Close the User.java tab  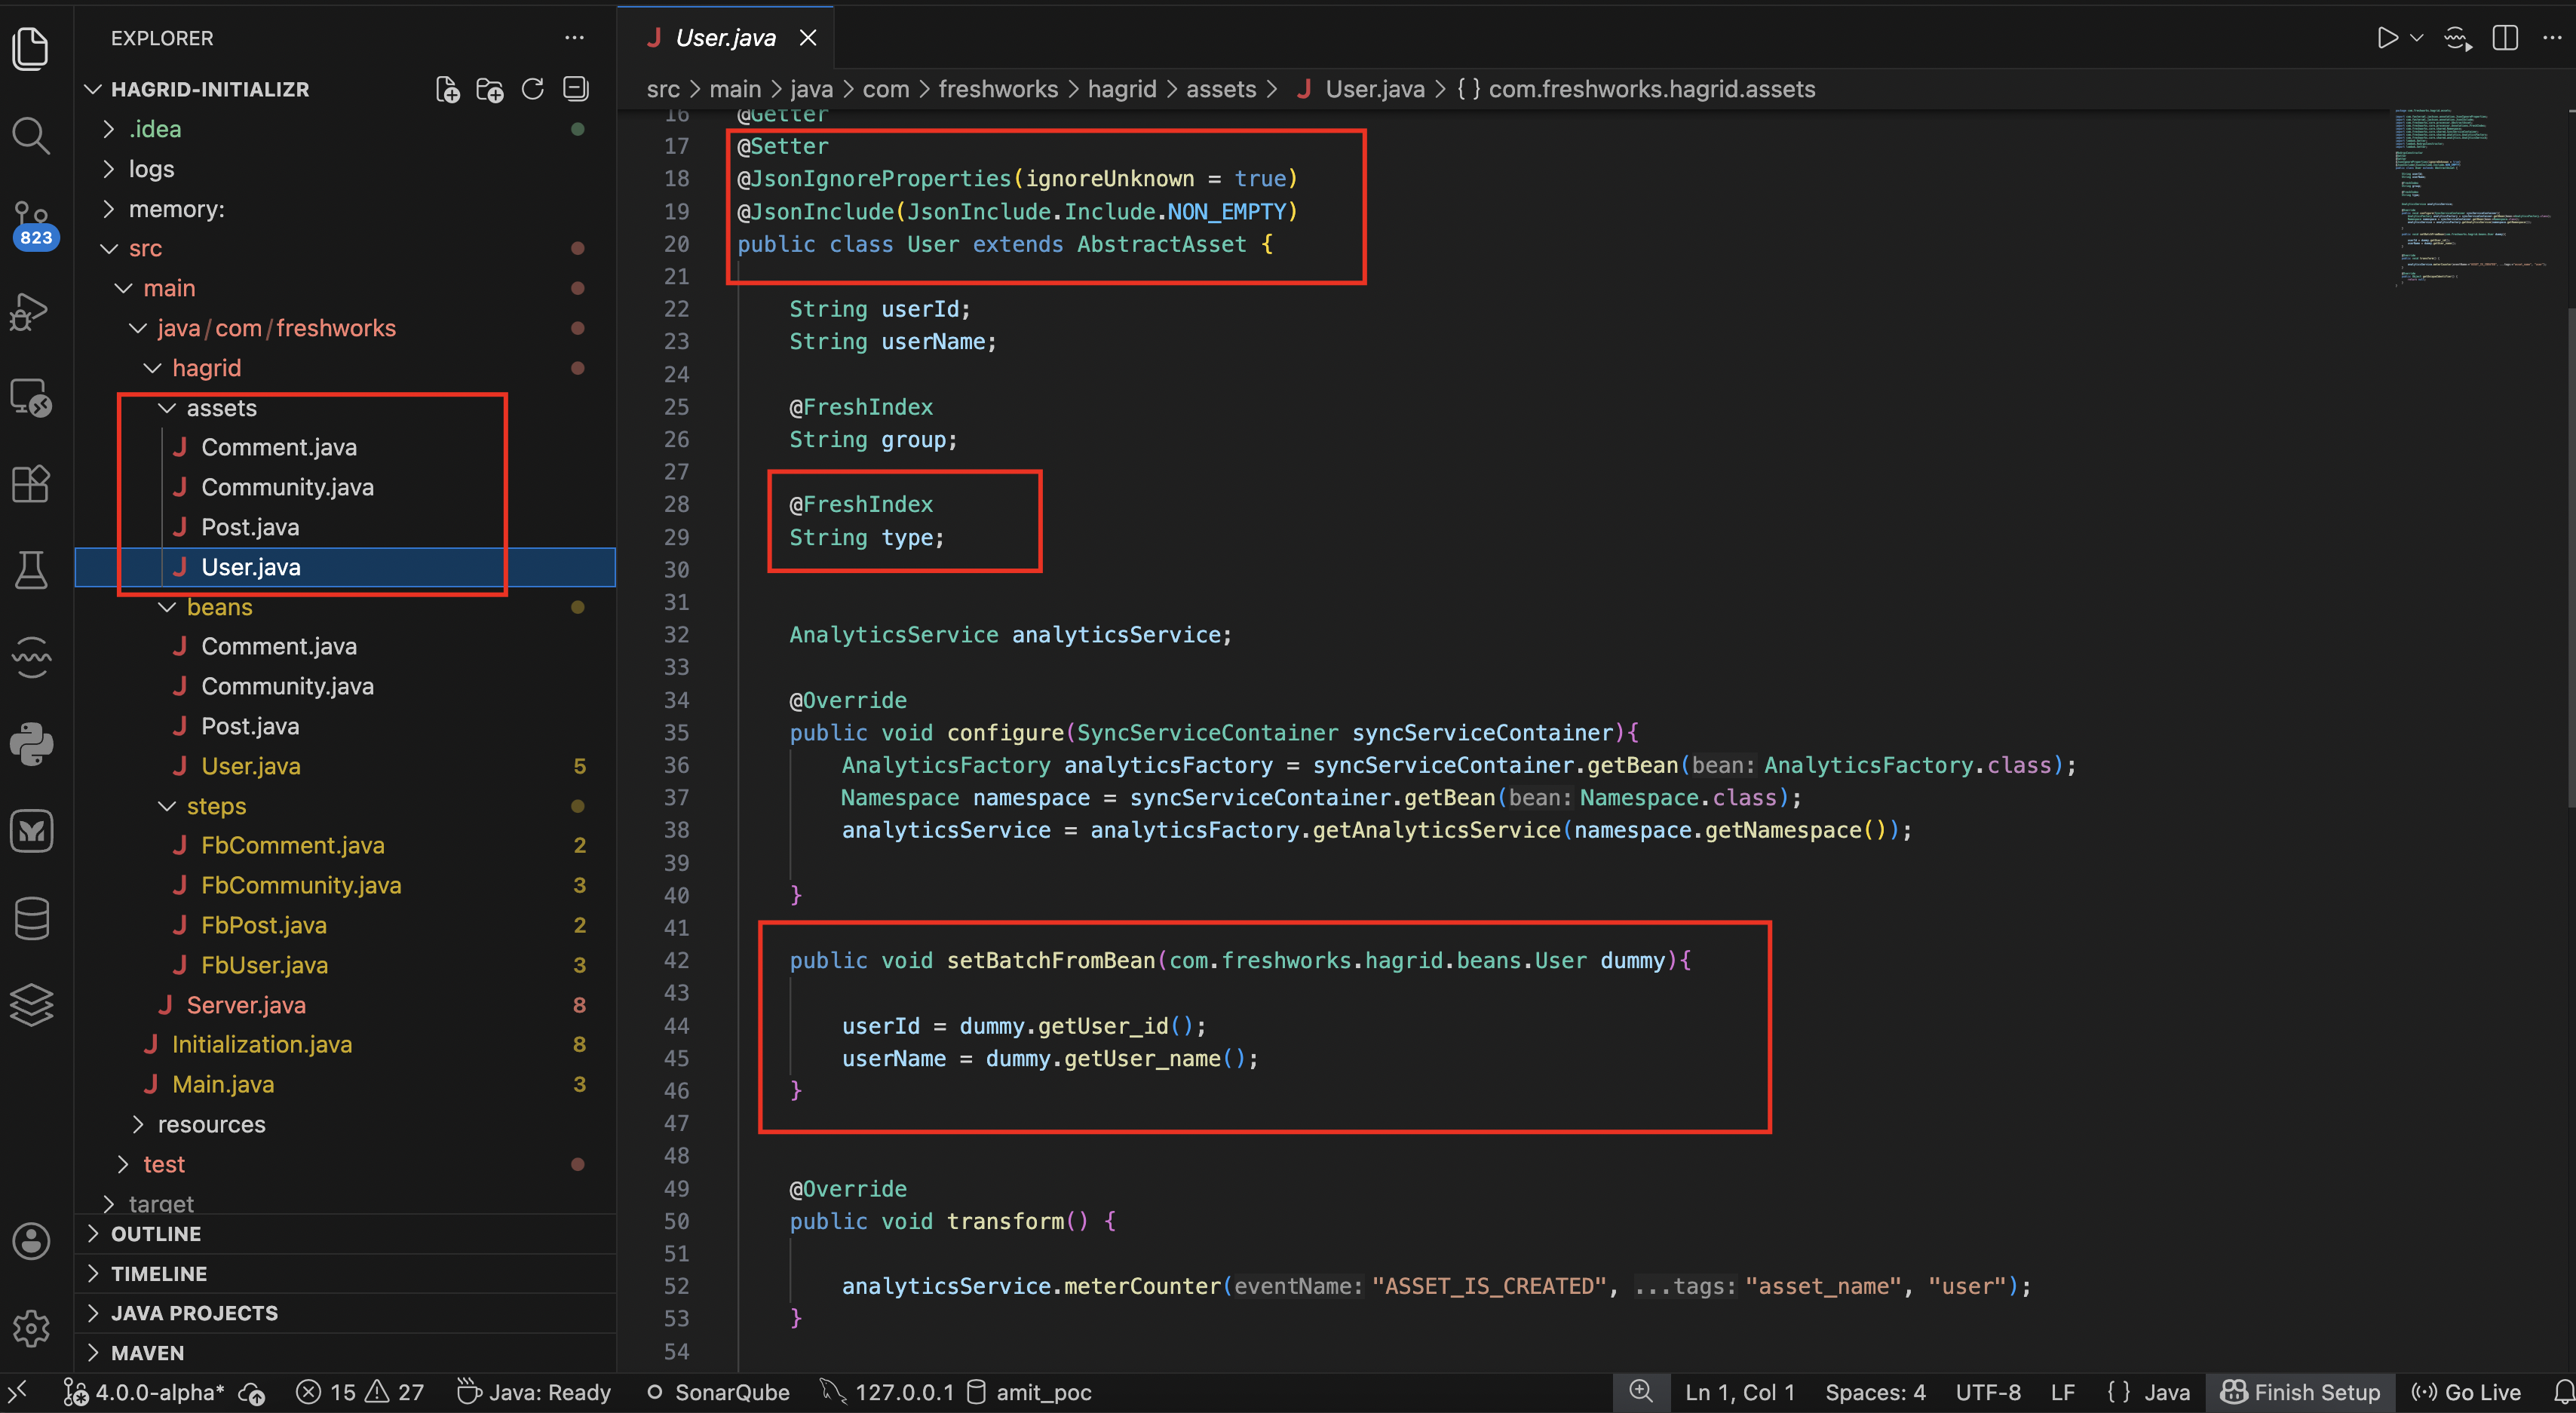pyautogui.click(x=808, y=38)
